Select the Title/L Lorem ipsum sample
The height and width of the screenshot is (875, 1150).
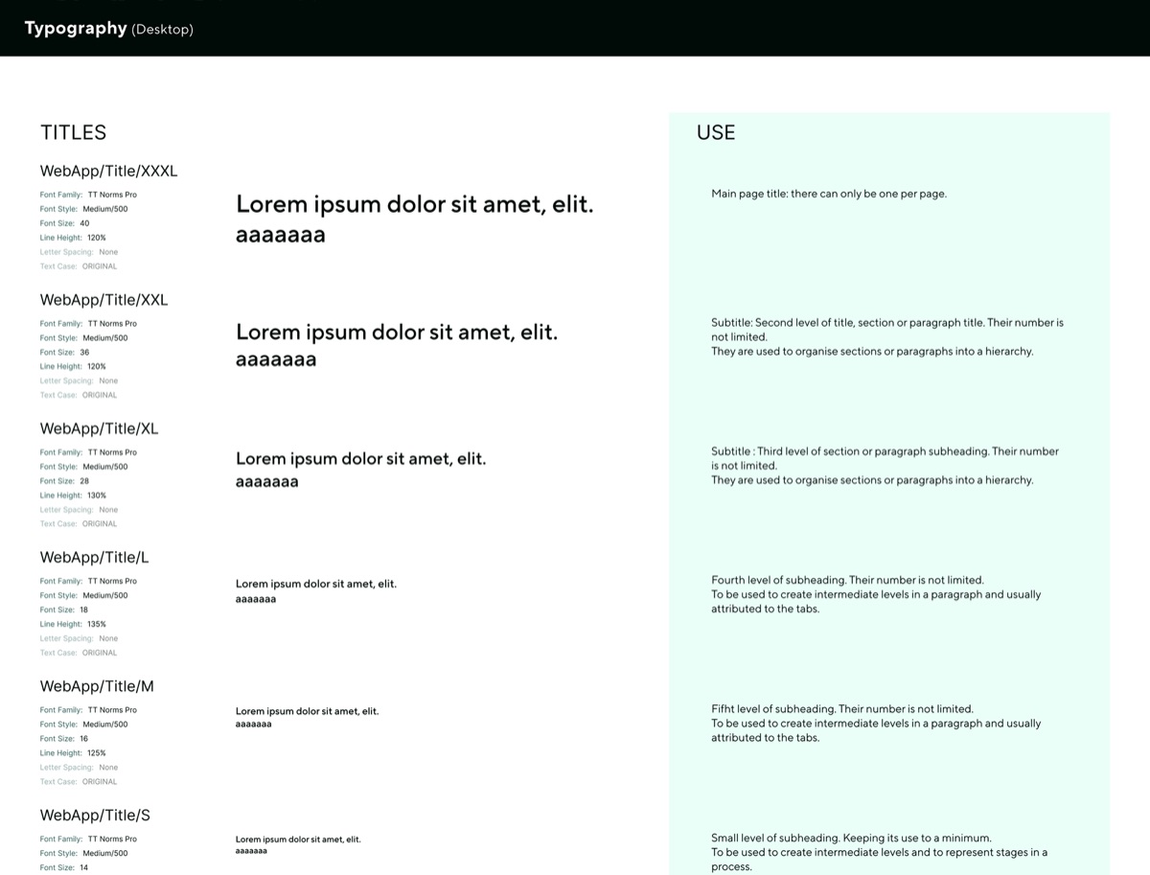click(x=316, y=591)
